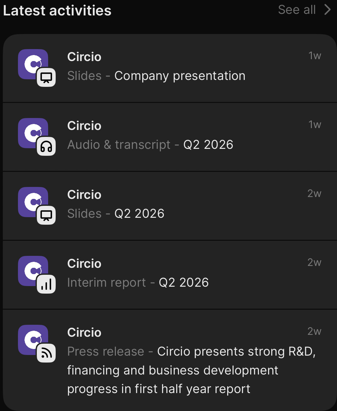Click the 1w timestamp on Company presentation
337x411 pixels.
(315, 56)
